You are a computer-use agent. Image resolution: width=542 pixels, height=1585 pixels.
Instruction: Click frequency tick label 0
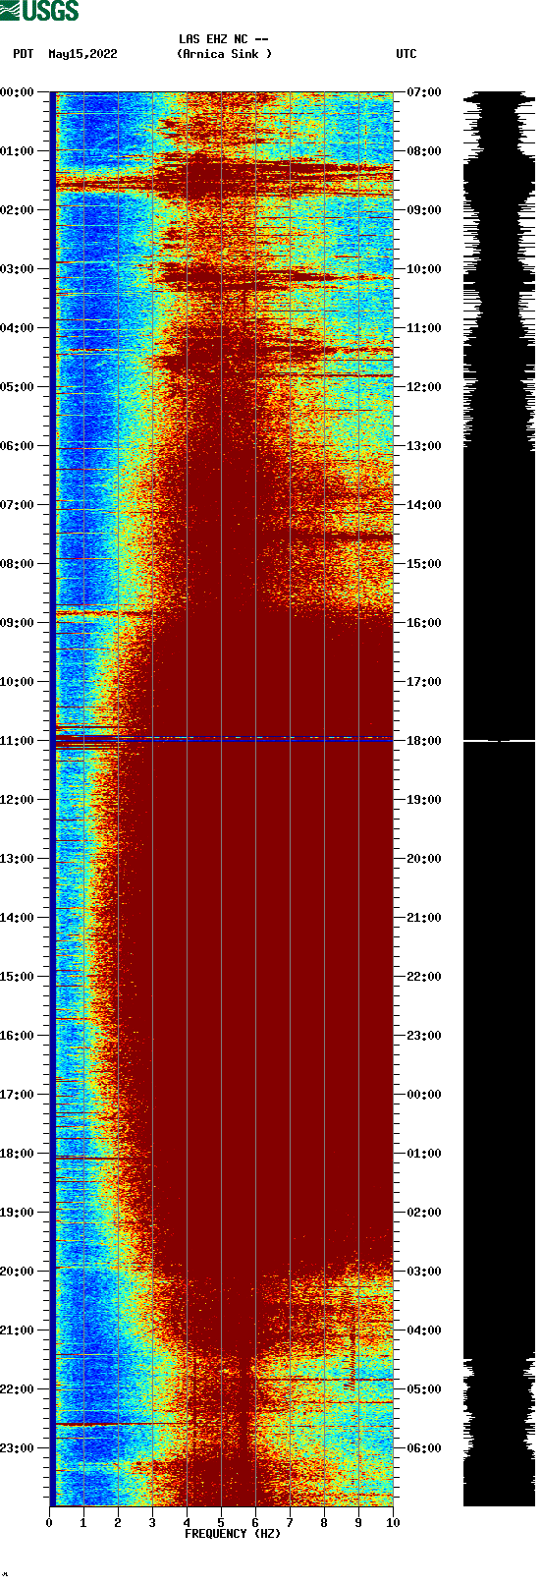49,1523
